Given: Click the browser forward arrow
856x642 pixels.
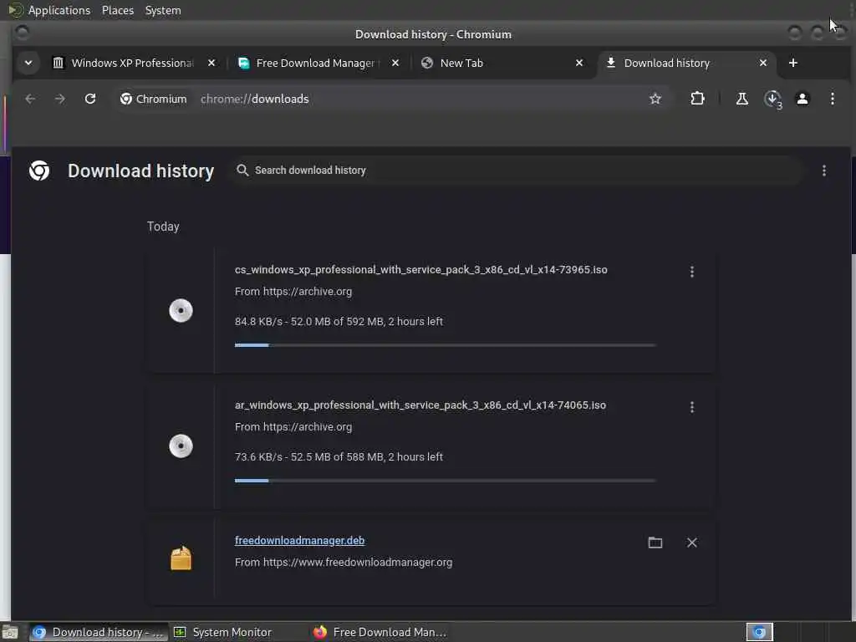Looking at the screenshot, I should (60, 99).
